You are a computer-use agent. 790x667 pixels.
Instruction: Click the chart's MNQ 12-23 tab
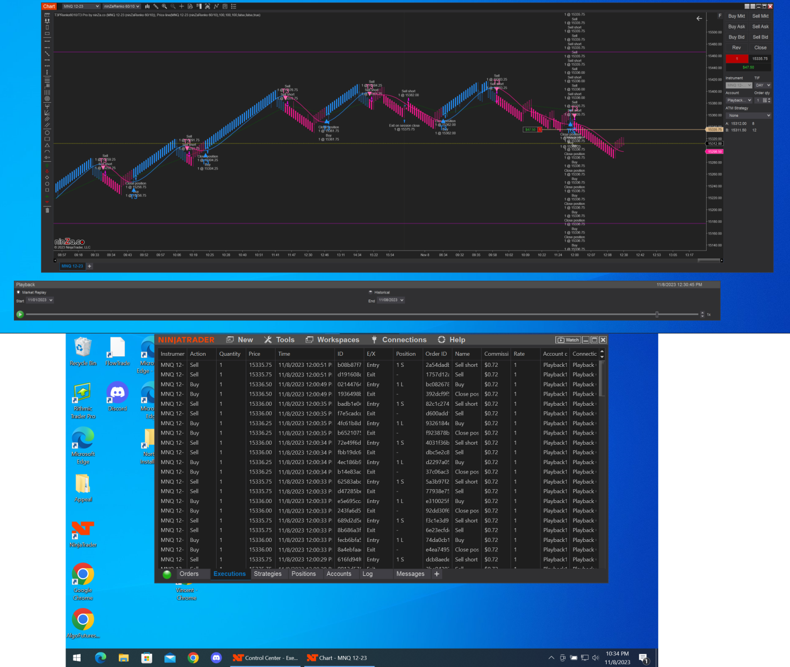[72, 266]
